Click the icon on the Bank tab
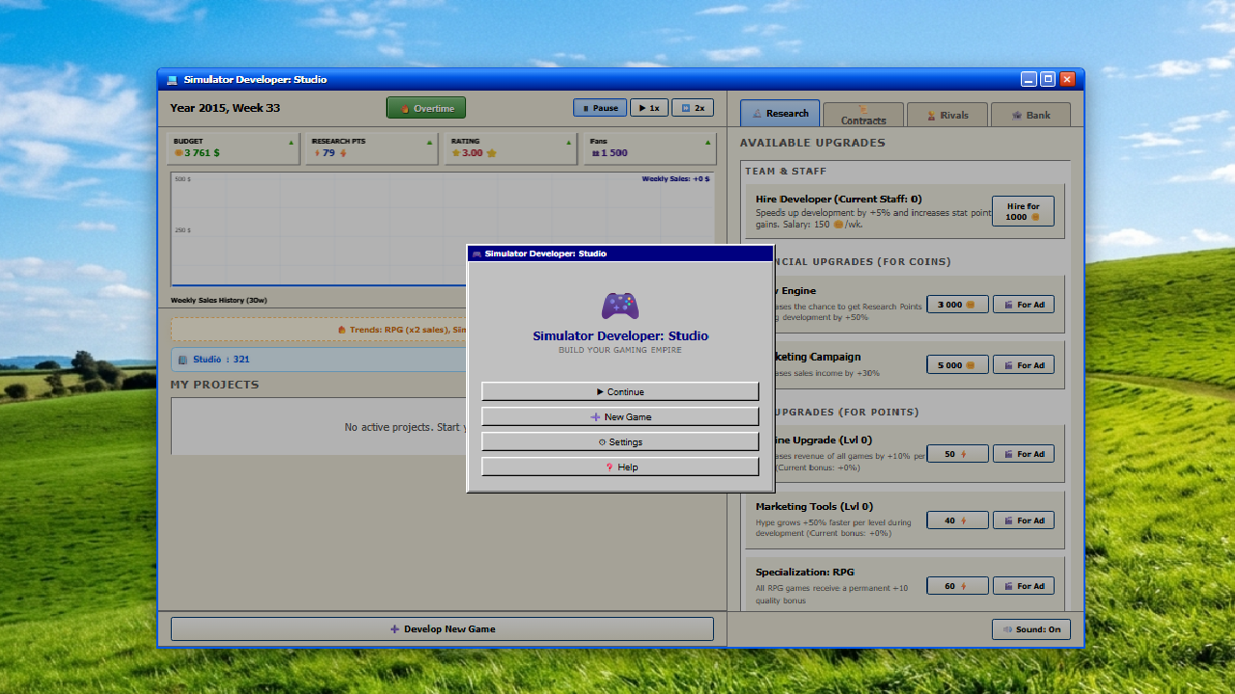1235x694 pixels. coord(1017,115)
